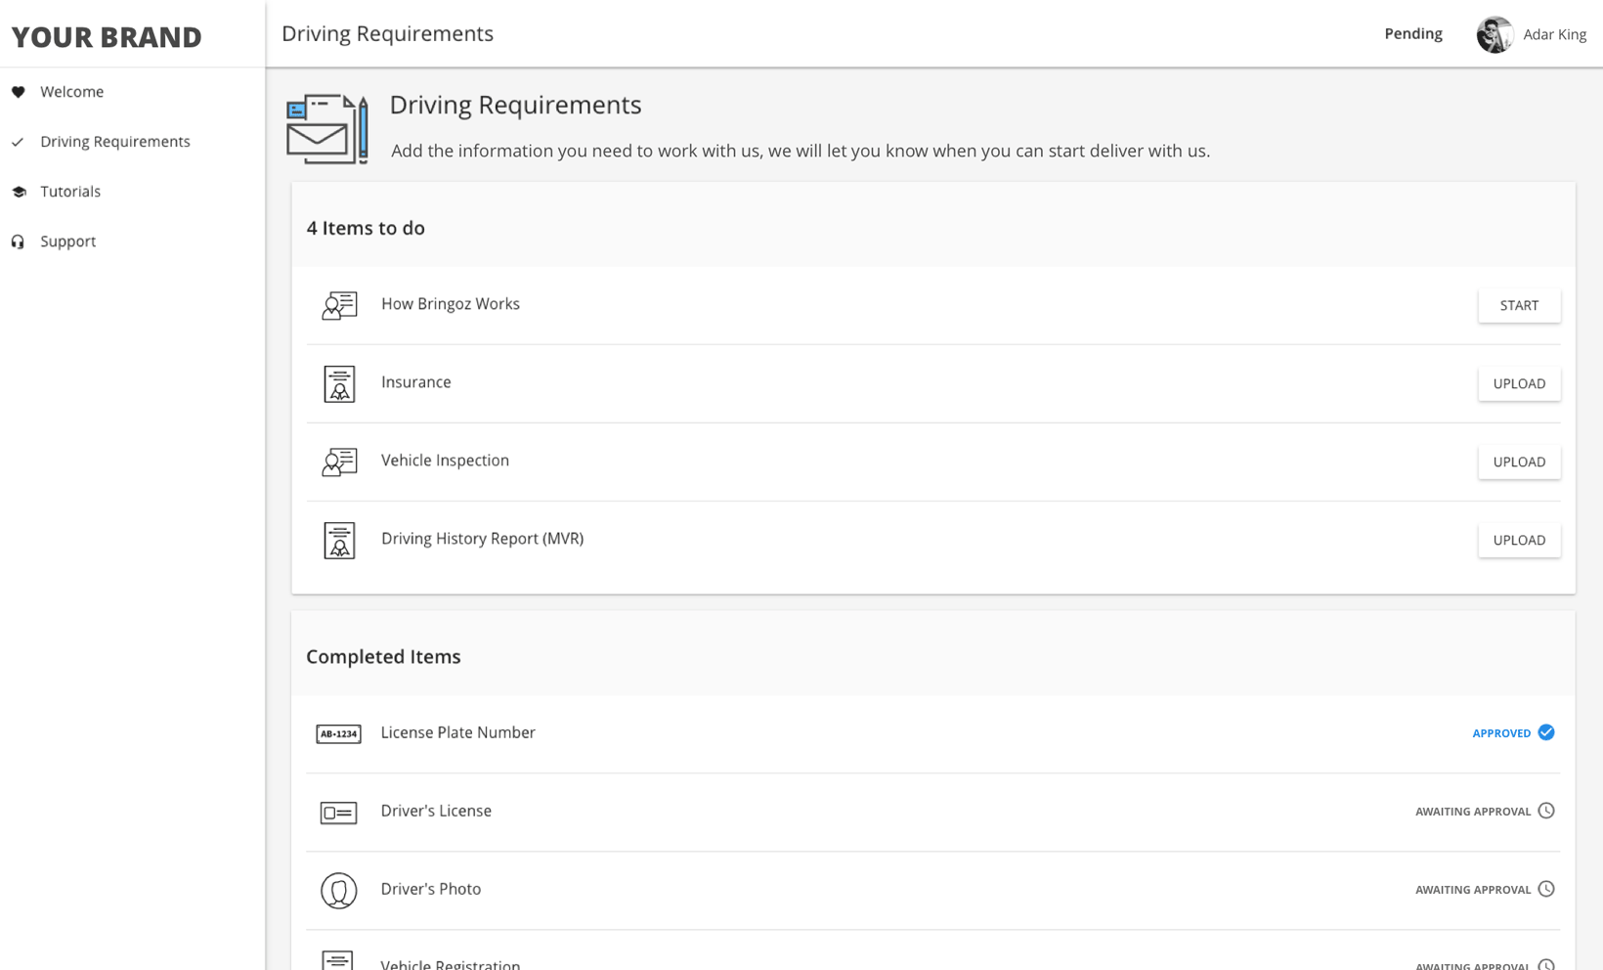The image size is (1603, 970).
Task: Click the Driving History Report certificate icon
Action: 339,540
